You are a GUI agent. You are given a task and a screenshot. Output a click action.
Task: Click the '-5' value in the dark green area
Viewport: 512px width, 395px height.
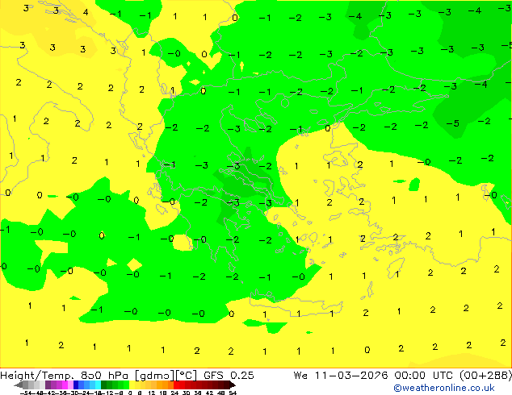click(x=453, y=123)
